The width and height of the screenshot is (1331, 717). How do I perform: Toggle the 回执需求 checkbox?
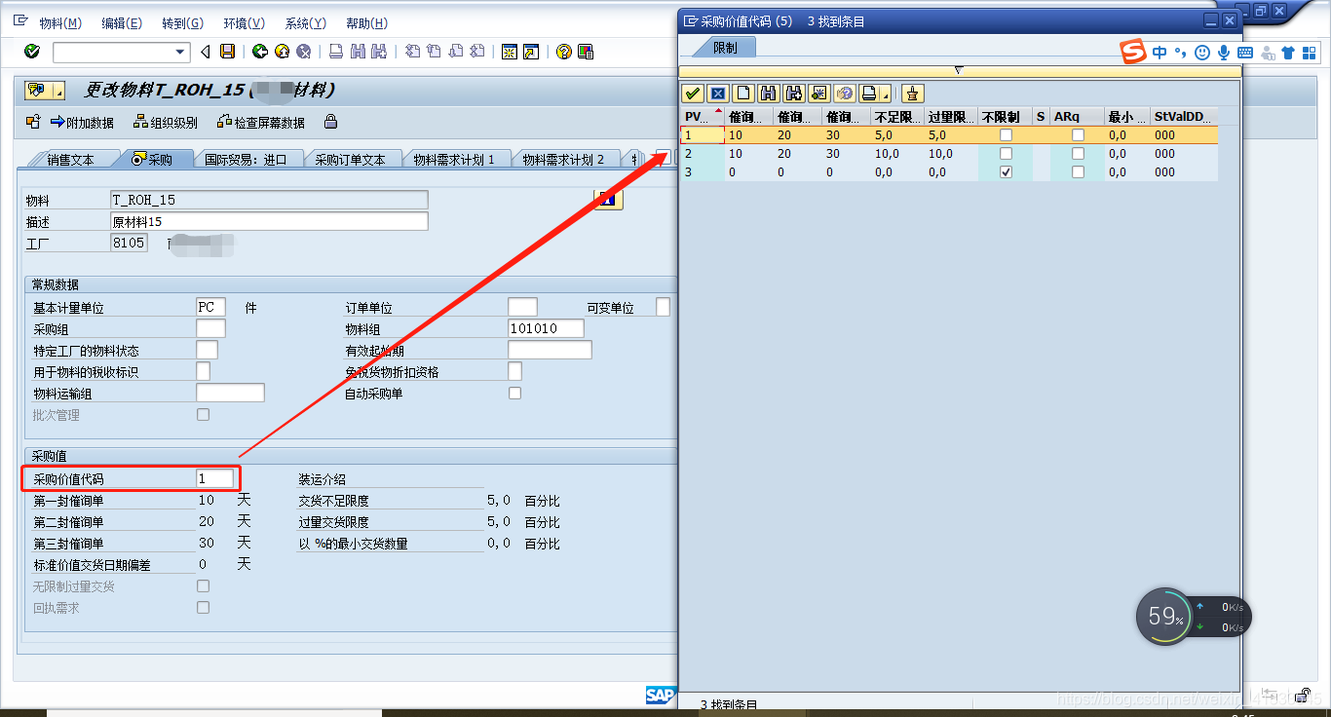[203, 608]
